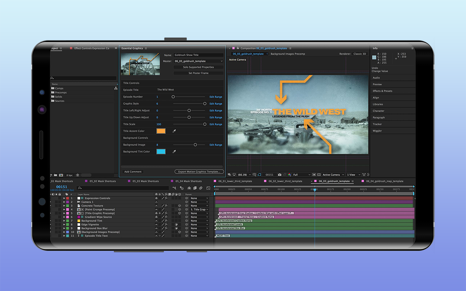
Task: Toggle region of interest icon in viewer
Action: tap(314, 175)
